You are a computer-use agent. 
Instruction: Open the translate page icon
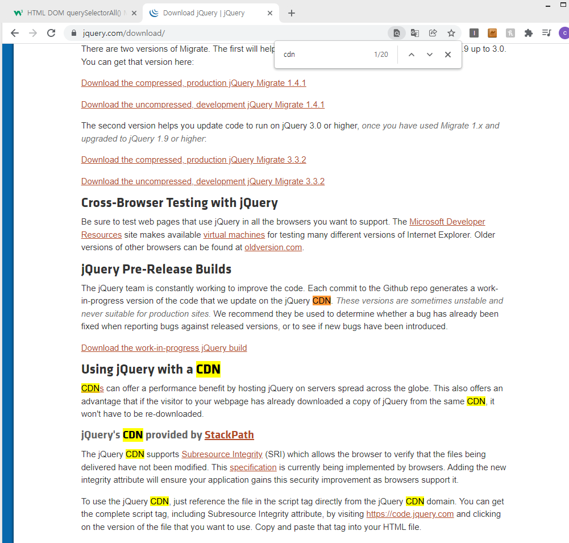(415, 33)
